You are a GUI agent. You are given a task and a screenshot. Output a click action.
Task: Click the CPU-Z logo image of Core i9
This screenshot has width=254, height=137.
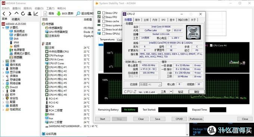[x=193, y=32]
